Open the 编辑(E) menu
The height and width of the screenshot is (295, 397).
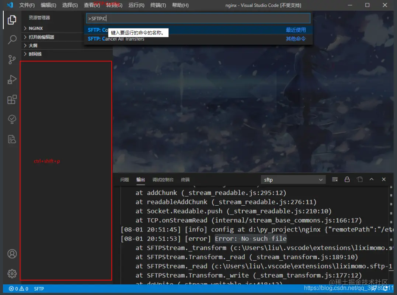point(48,5)
